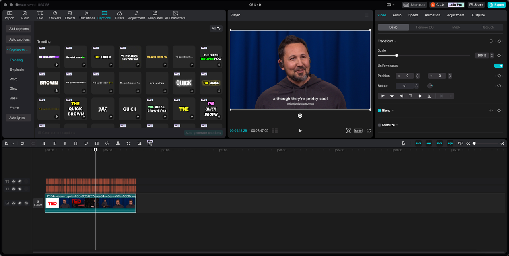Click the microphone record voiceover icon

(403, 143)
